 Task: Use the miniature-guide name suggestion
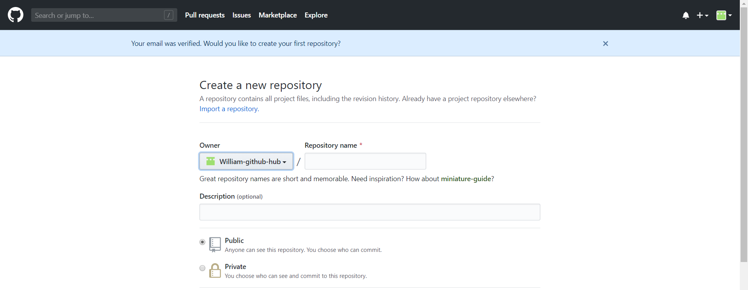point(466,179)
